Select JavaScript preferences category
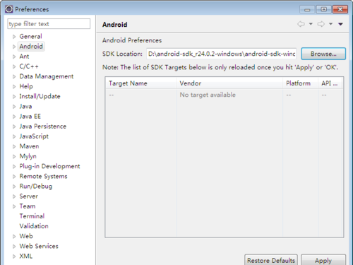The width and height of the screenshot is (353, 265). [34, 136]
